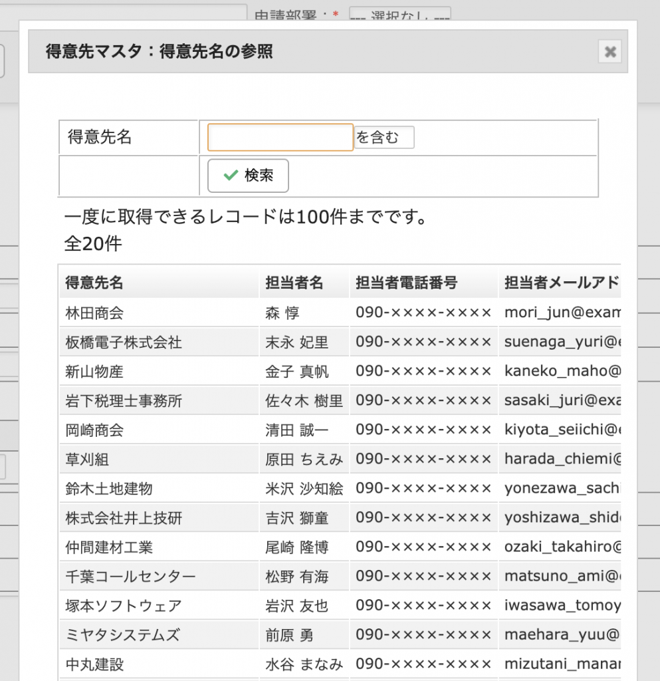Click contact name 原田 ちえみ
The height and width of the screenshot is (681, 660).
[304, 460]
